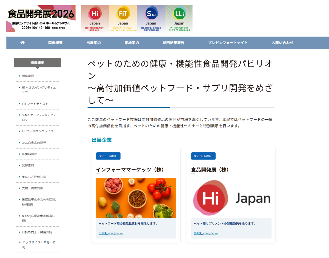Image resolution: width=329 pixels, height=258 pixels.
Task: Click the Booth 1-001 badge
Action: click(x=108, y=156)
